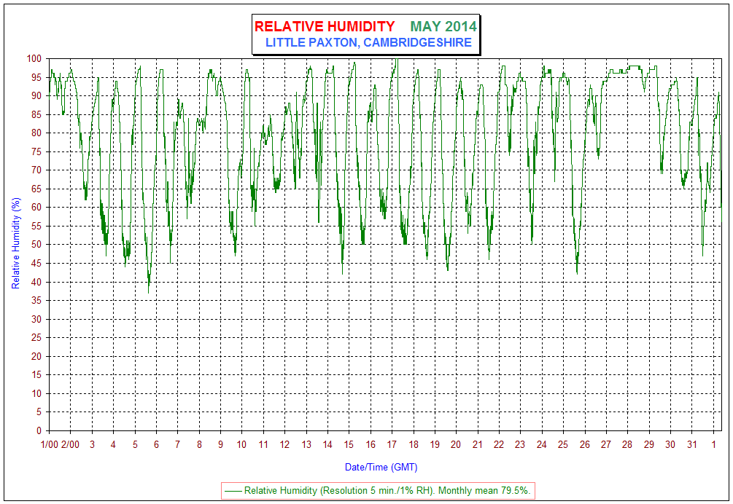
Task: Click the x-axis date label 14
Action: 327,445
